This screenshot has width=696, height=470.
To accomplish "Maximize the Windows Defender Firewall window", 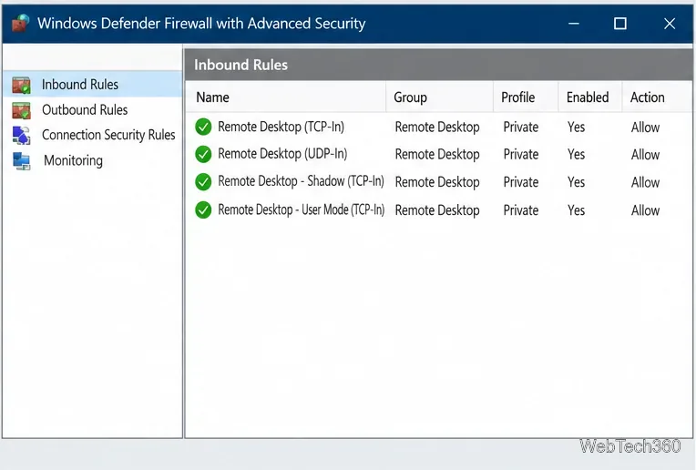I will click(620, 24).
